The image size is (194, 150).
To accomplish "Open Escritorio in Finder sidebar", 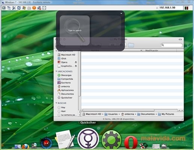I will click(64, 83).
